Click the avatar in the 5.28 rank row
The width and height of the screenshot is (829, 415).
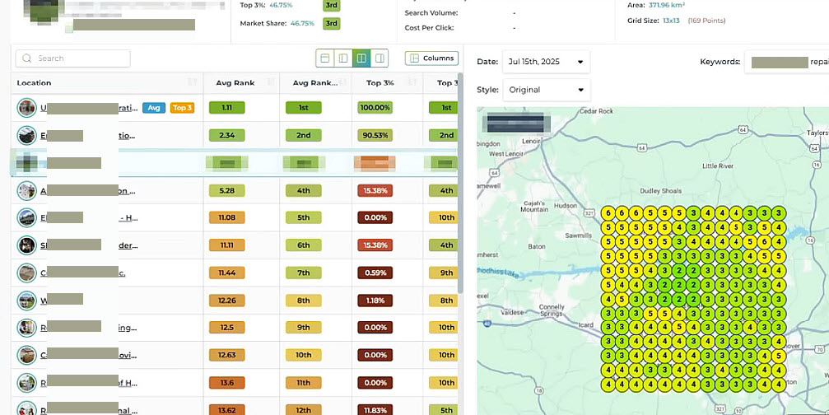pyautogui.click(x=26, y=190)
